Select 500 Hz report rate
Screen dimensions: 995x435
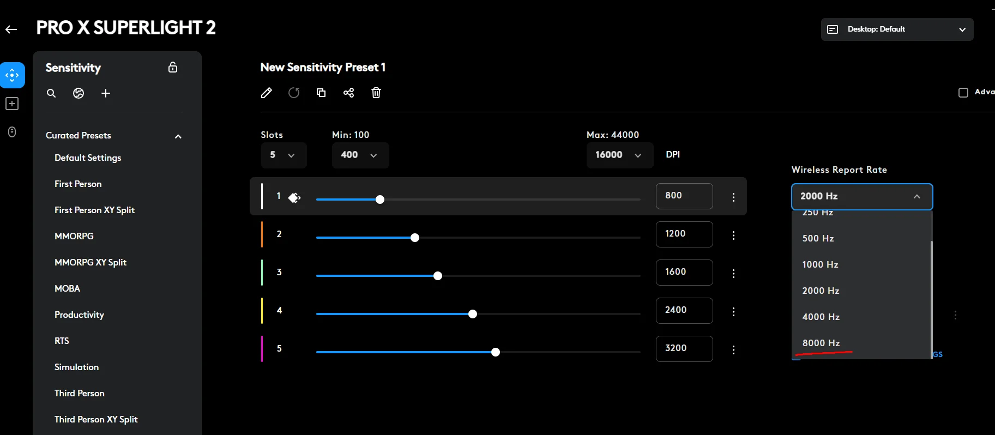[861, 238]
